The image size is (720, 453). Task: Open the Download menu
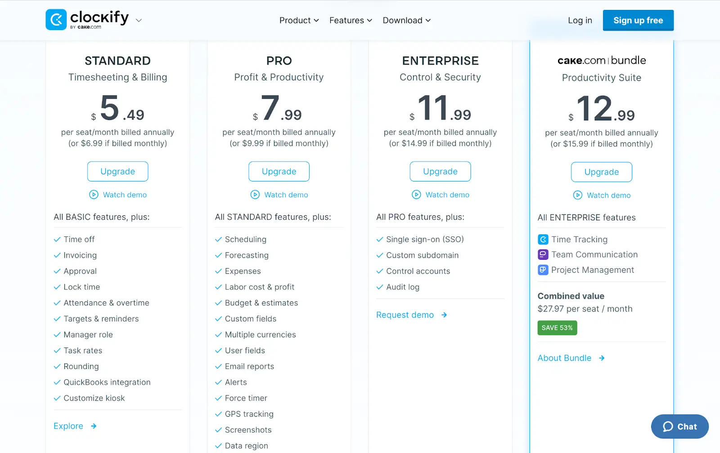[x=407, y=20]
